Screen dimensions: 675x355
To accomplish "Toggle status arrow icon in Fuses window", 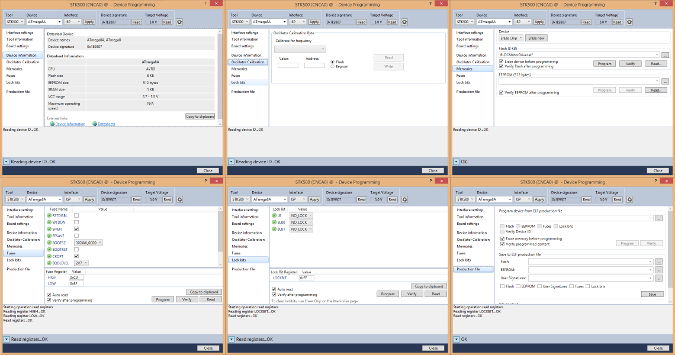I will 7,339.
